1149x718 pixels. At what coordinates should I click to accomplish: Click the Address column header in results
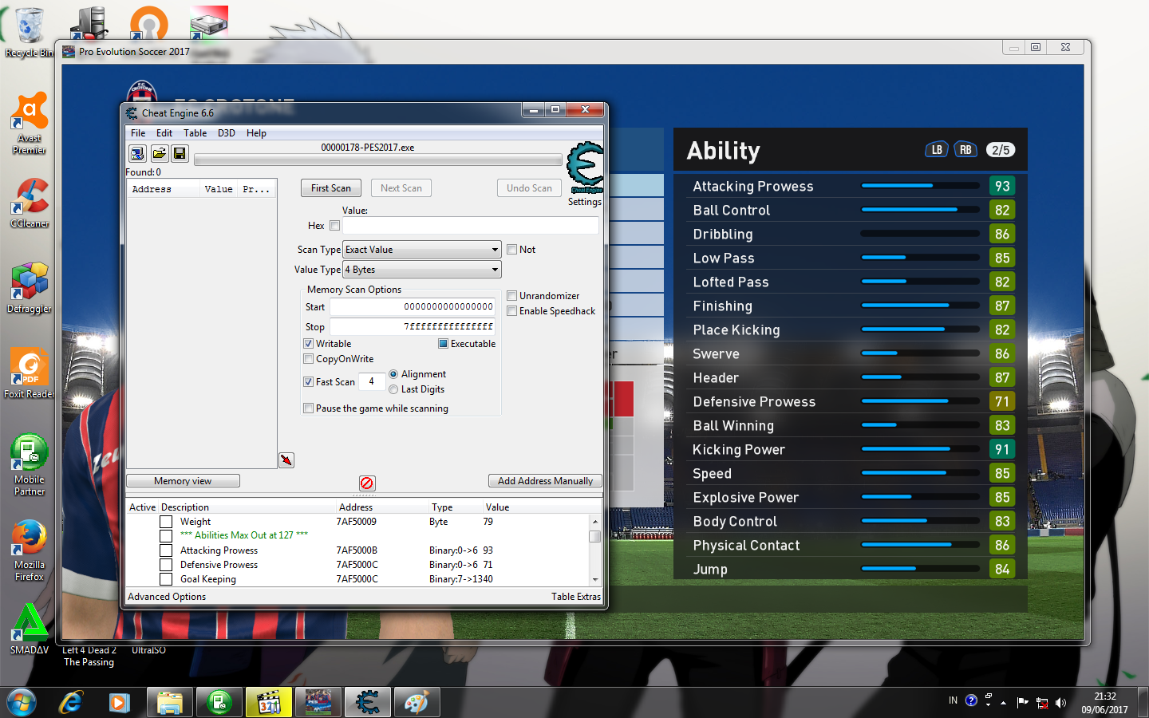click(x=162, y=189)
